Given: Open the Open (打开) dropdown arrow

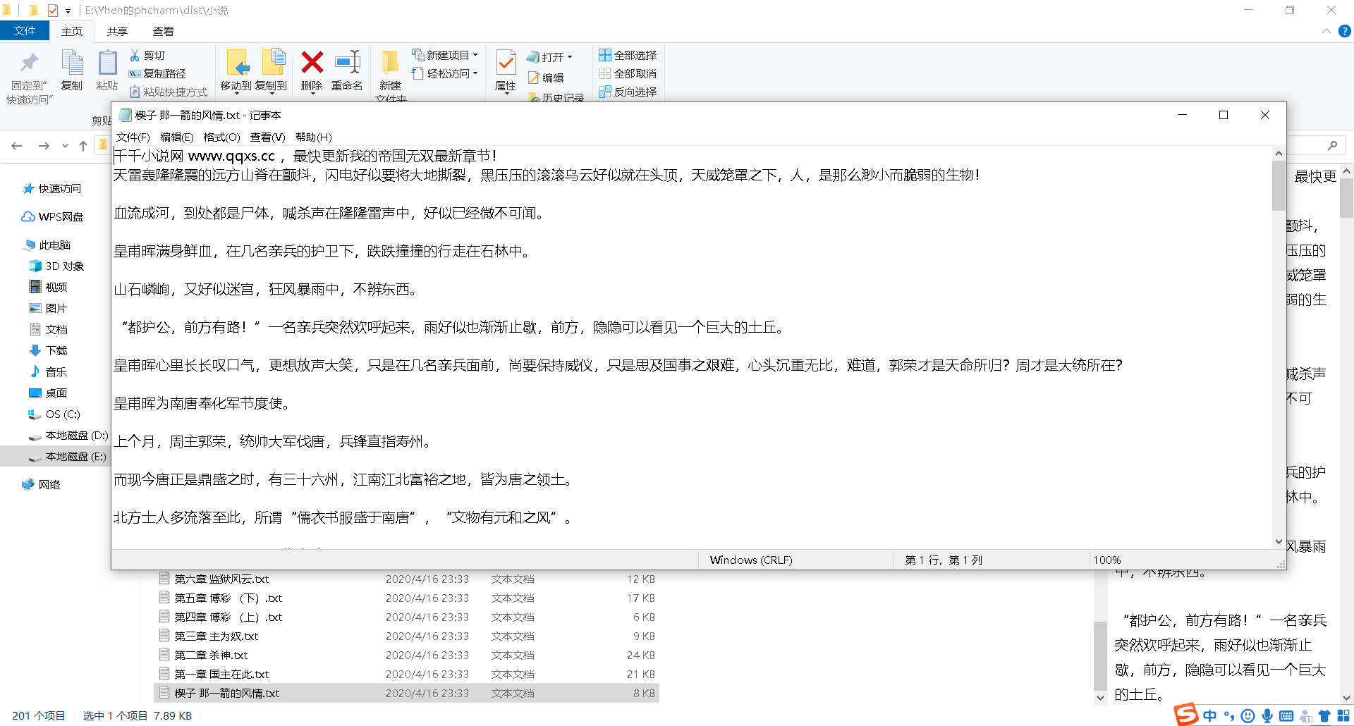Looking at the screenshot, I should click(x=570, y=57).
